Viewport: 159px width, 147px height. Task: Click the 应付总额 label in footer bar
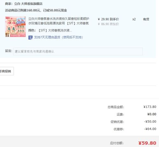pyautogui.click(x=117, y=143)
